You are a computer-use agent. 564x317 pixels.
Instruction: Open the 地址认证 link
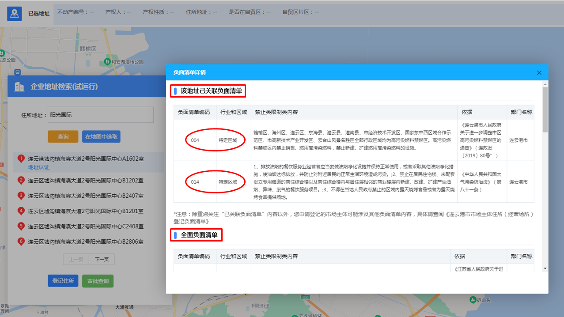coord(39,167)
